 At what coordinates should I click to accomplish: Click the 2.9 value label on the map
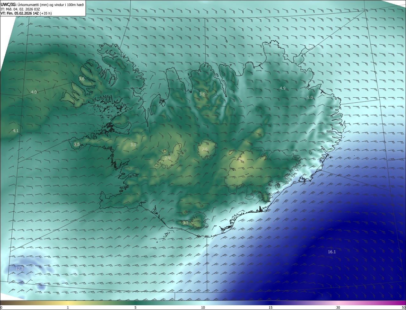point(168,158)
